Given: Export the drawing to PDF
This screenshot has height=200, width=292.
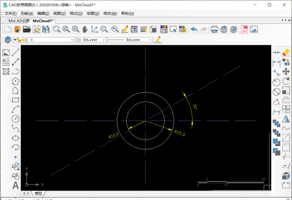Looking at the screenshot, I should pyautogui.click(x=244, y=29).
